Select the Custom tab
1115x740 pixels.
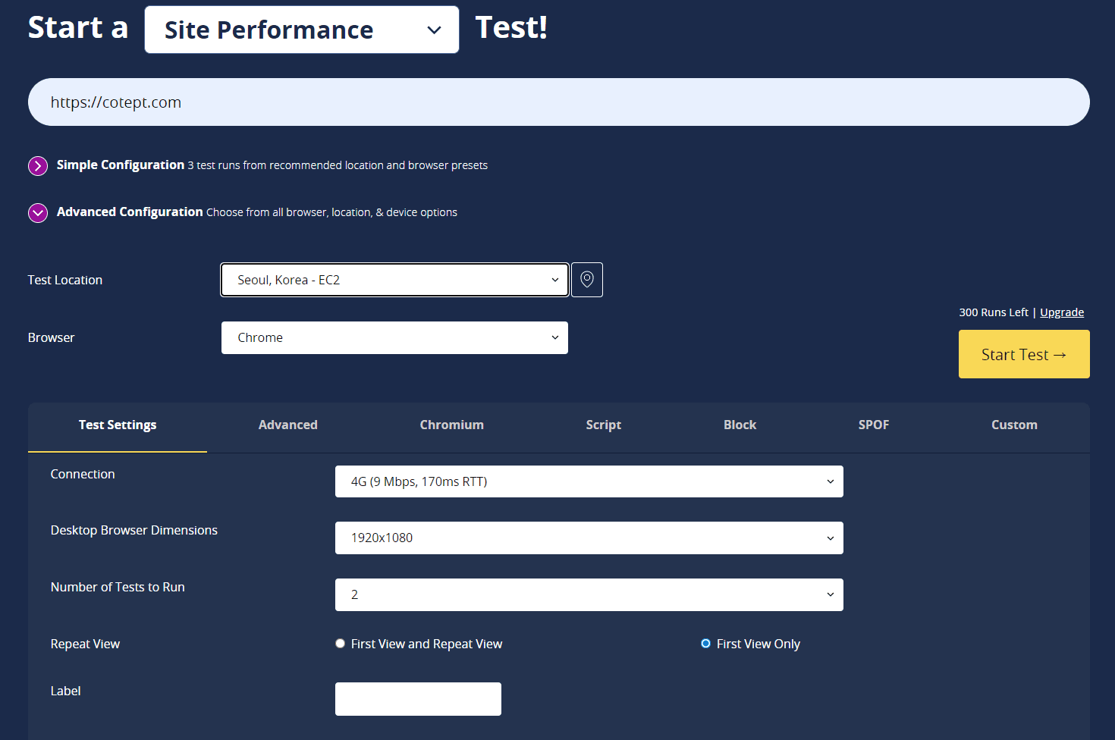(1013, 425)
